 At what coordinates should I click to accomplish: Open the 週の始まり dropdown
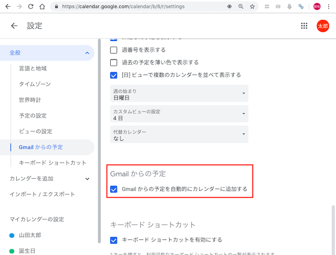pos(179,94)
